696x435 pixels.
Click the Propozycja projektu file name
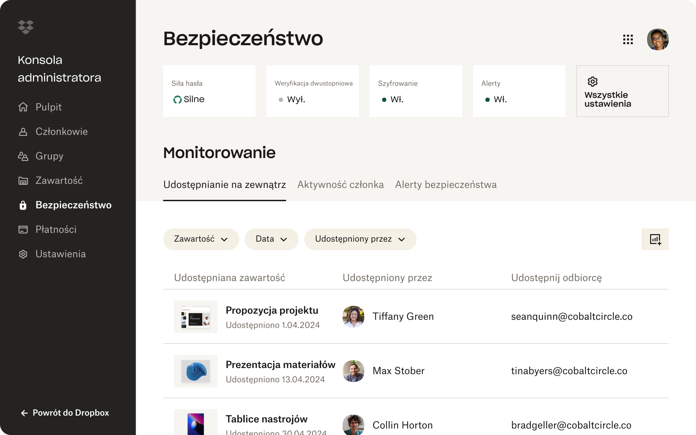pos(272,310)
